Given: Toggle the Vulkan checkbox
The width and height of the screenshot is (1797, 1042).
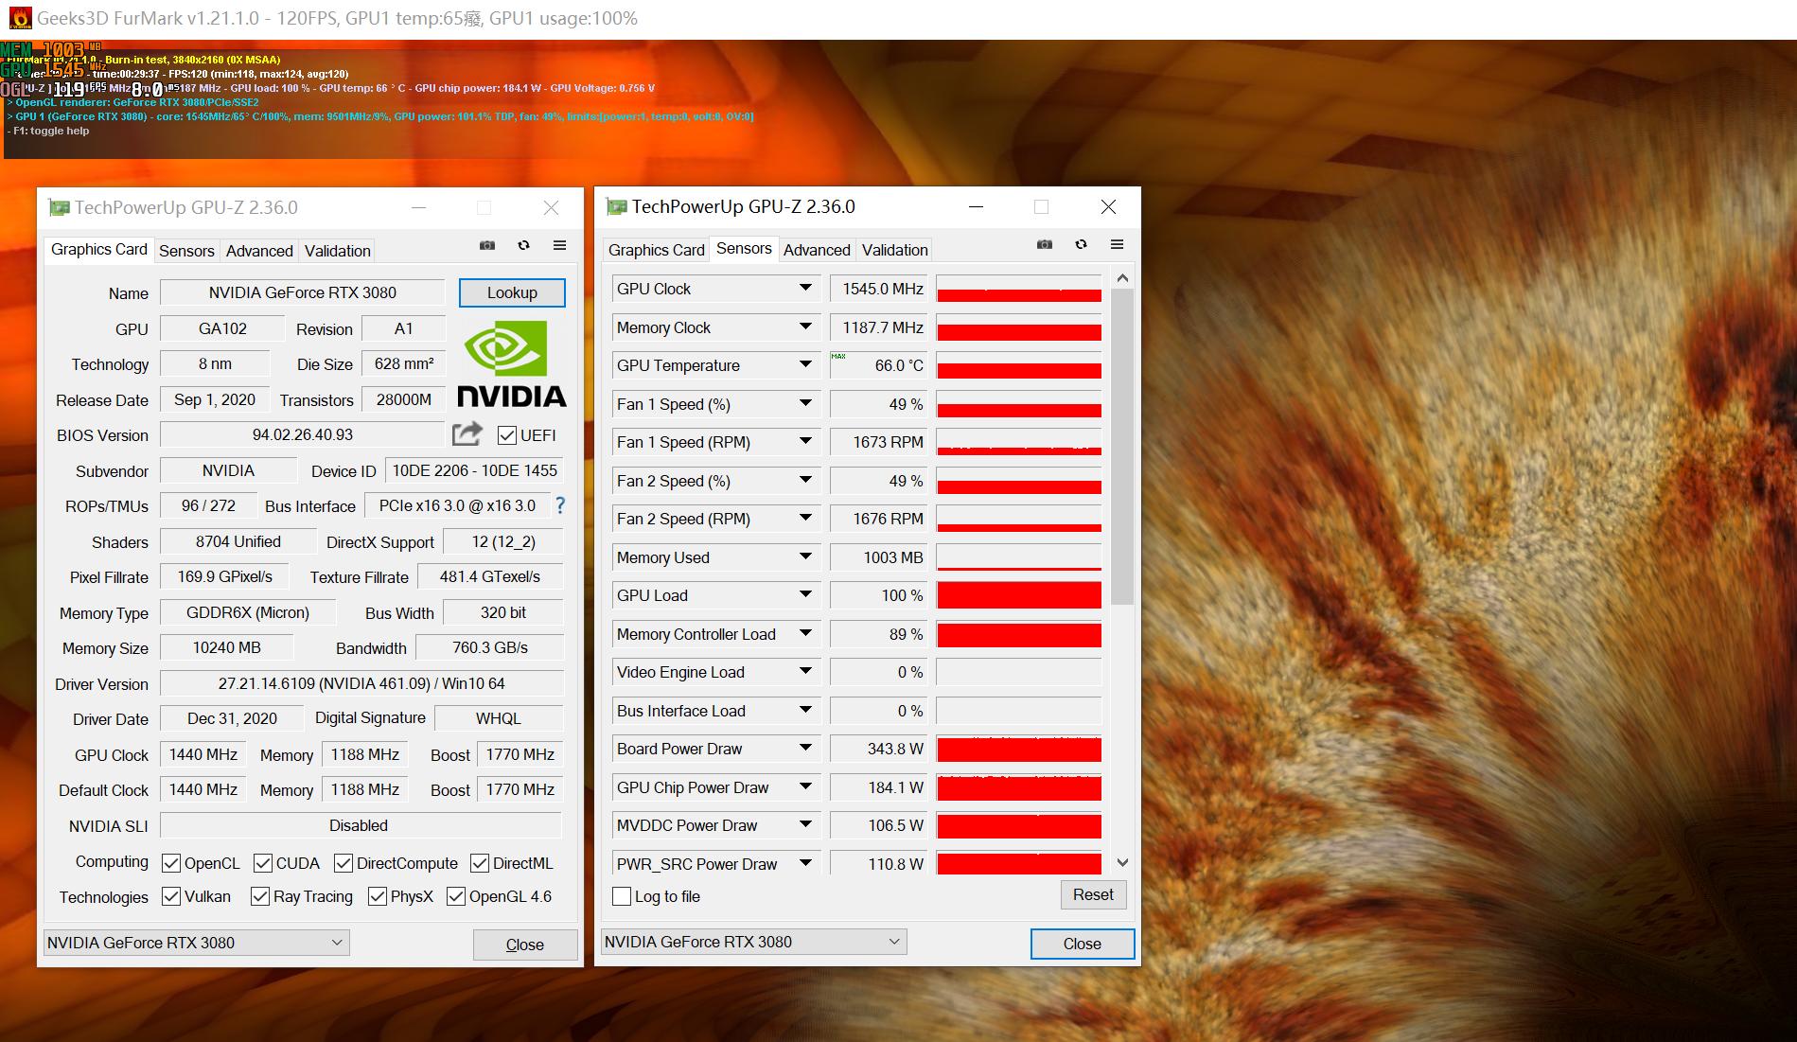Looking at the screenshot, I should pos(171,896).
